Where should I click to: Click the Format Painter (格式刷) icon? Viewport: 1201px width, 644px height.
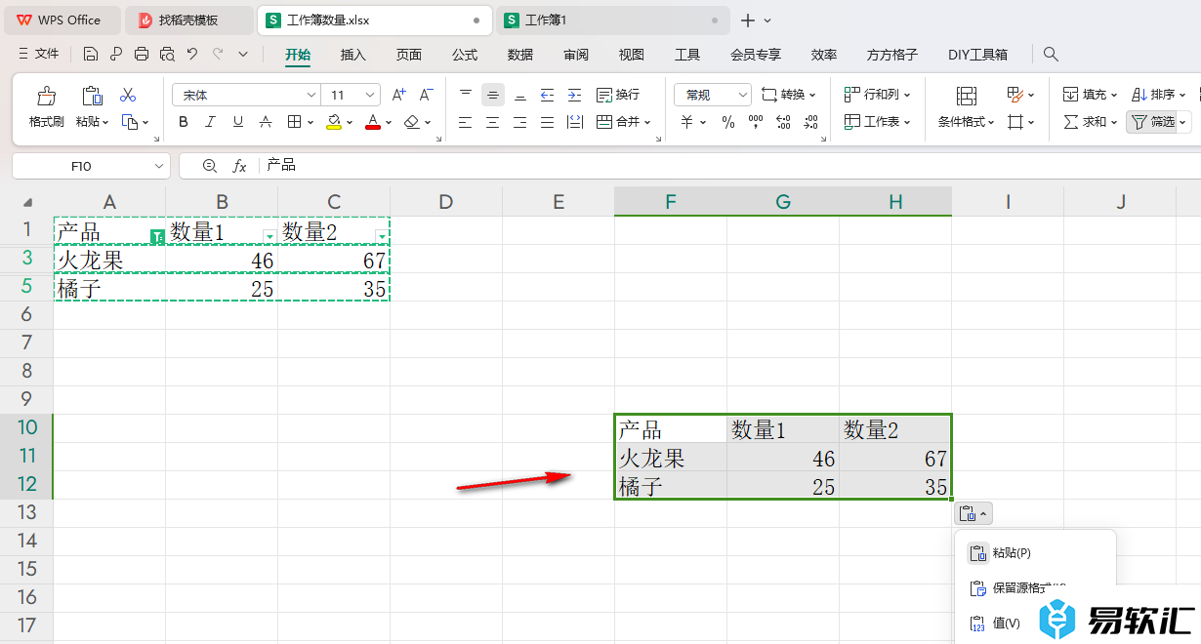(46, 96)
